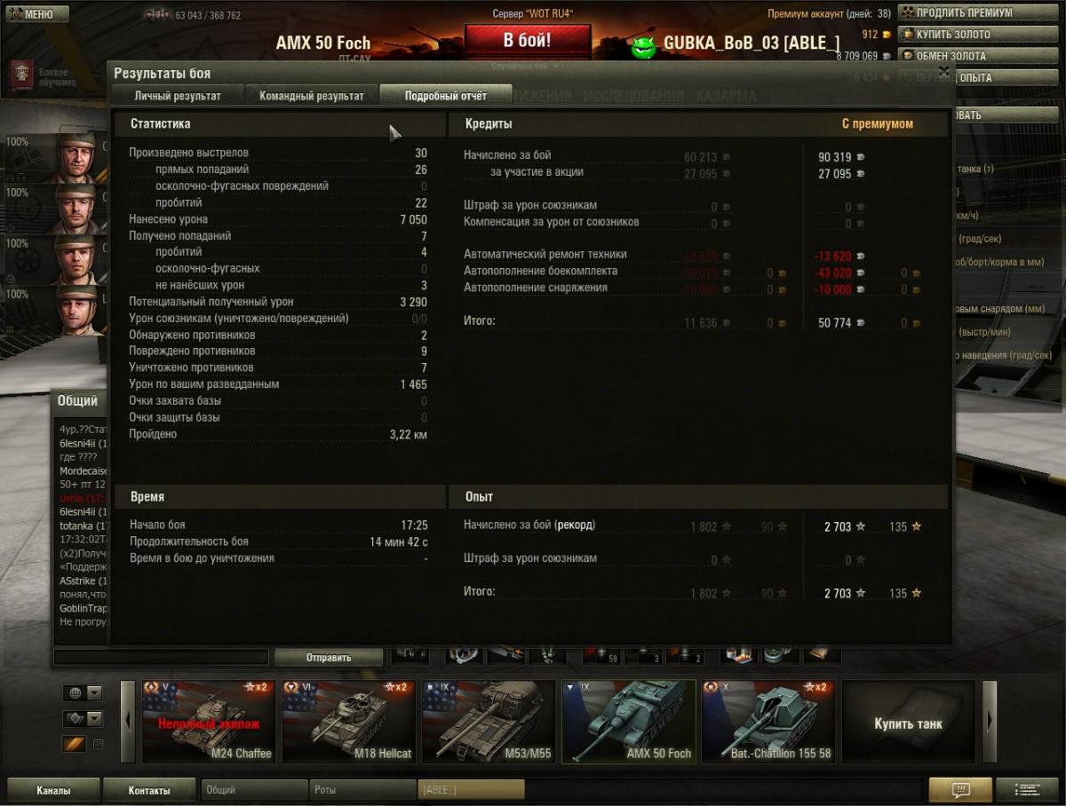Click Автопополнение боекомплекта -43 020 value
1066x806 pixels.
833,273
